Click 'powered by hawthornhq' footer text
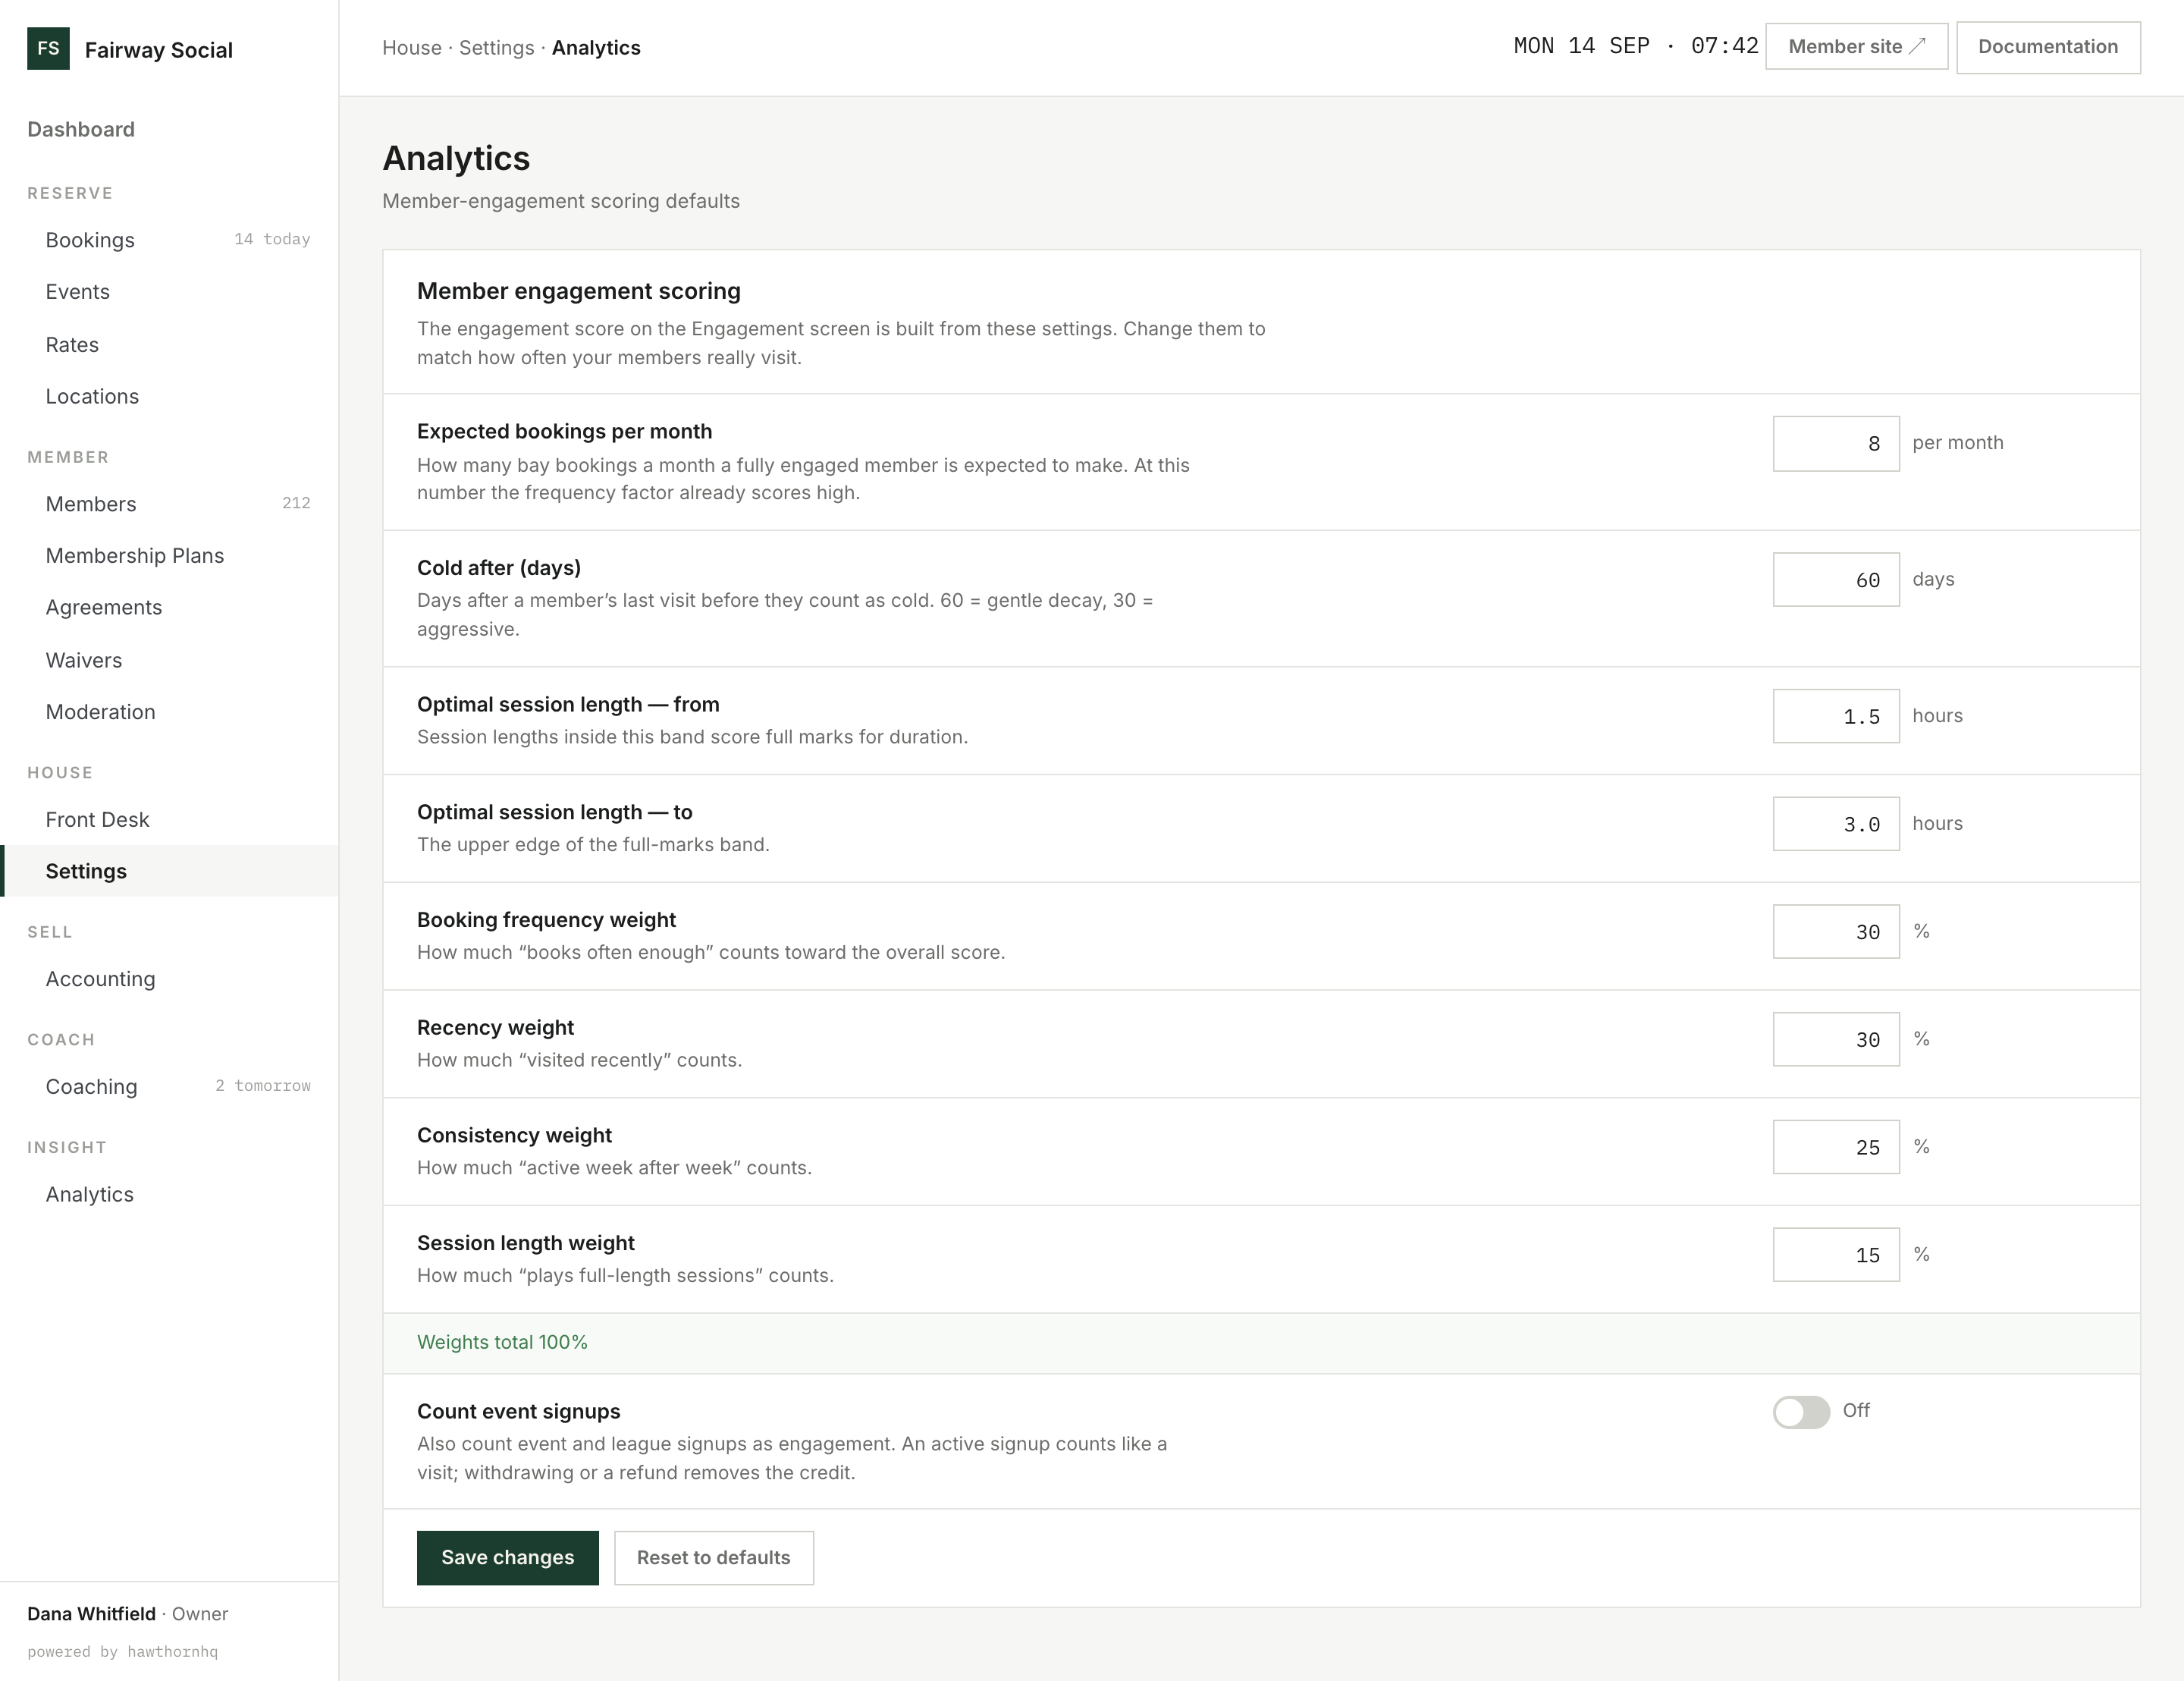 (x=122, y=1652)
